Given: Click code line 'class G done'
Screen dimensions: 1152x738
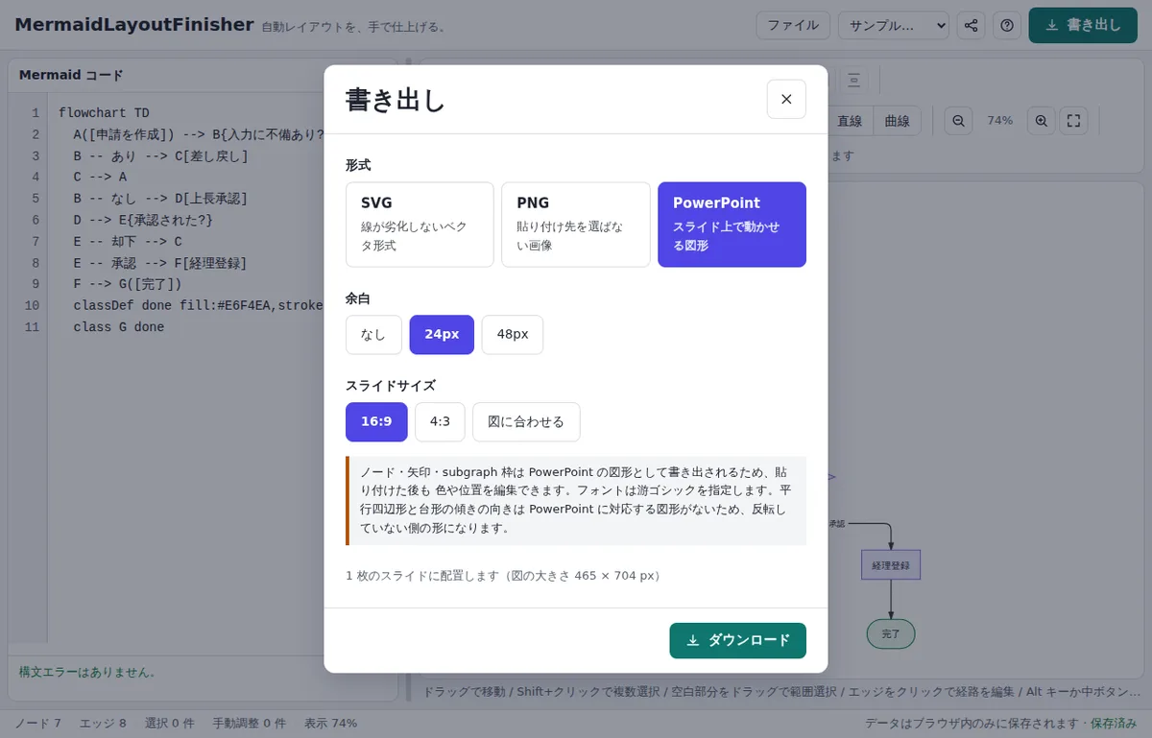Looking at the screenshot, I should coord(119,327).
